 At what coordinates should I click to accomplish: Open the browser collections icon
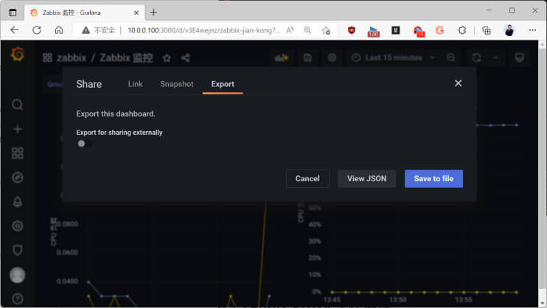[487, 30]
